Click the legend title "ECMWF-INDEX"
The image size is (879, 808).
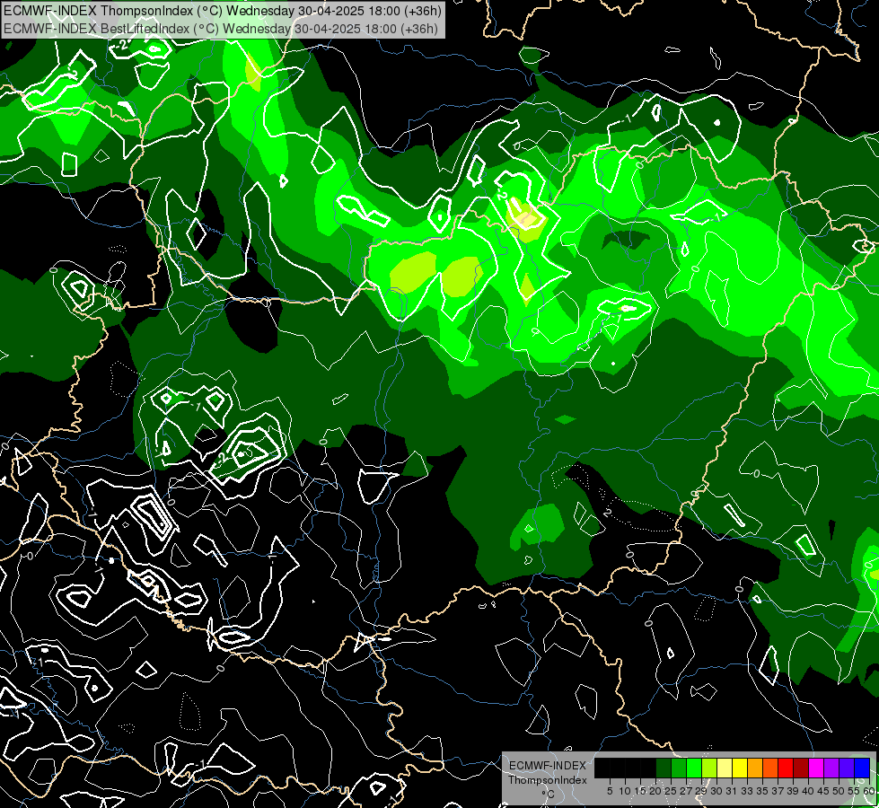pyautogui.click(x=548, y=766)
